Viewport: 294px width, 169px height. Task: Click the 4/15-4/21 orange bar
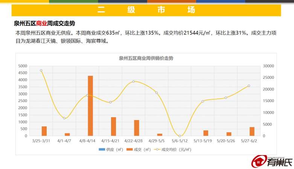point(113,126)
